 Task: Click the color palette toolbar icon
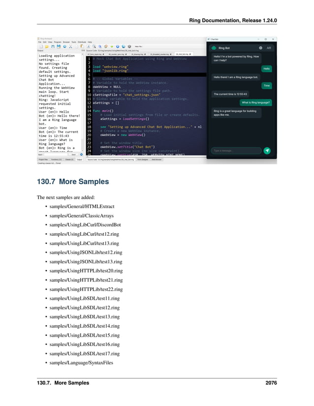[x=106, y=46]
